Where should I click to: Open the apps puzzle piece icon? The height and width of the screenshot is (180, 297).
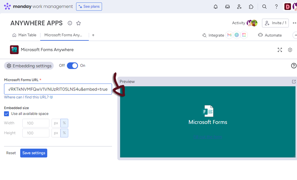tap(251, 7)
